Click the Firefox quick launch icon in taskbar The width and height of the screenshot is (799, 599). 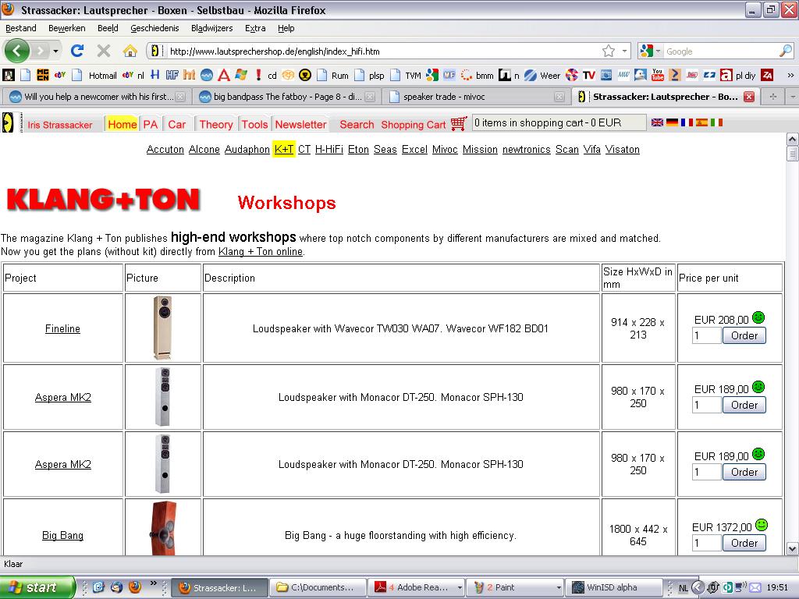click(x=134, y=587)
